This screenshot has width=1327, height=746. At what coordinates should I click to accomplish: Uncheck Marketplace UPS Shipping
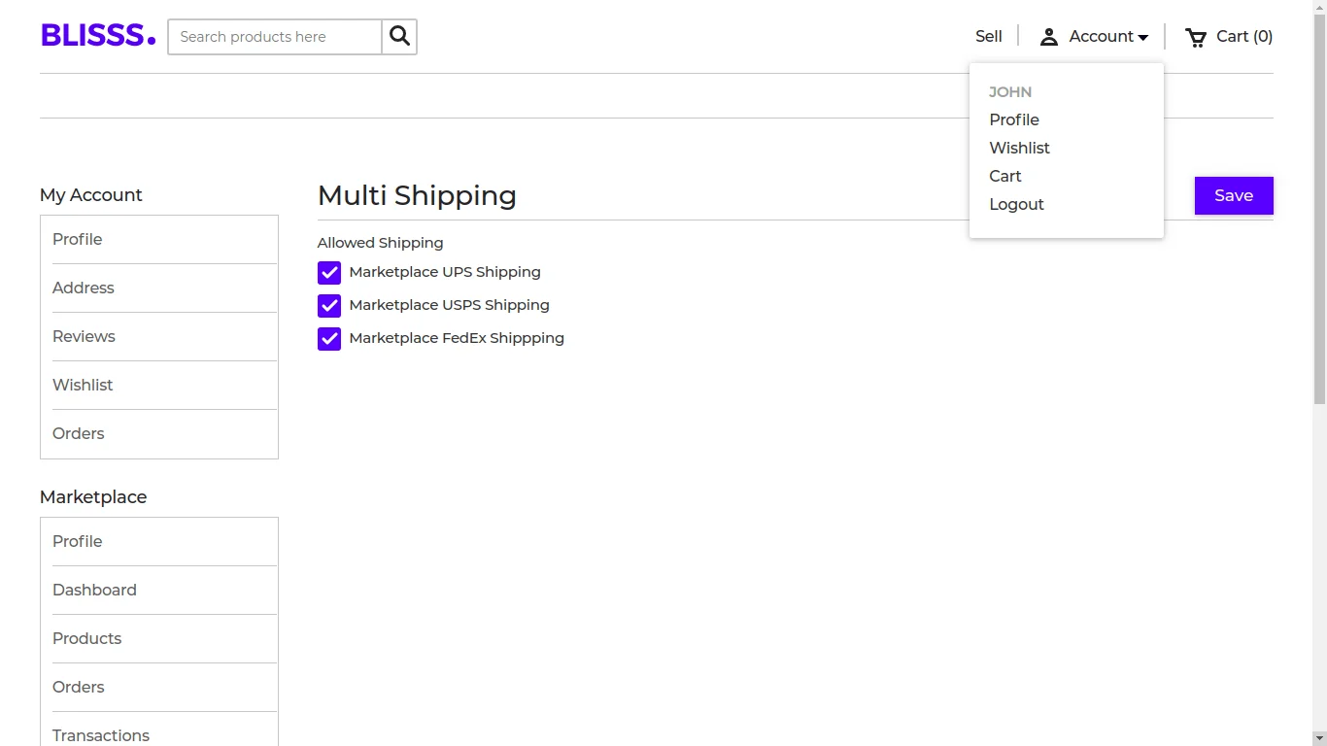[329, 273]
